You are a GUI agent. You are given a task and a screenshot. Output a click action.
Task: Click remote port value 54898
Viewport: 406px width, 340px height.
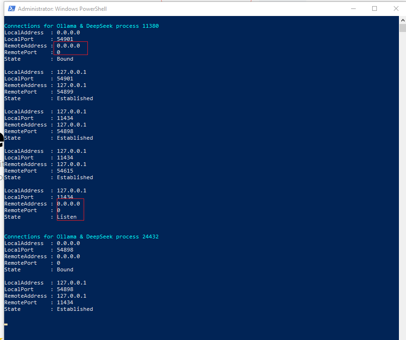coord(65,131)
